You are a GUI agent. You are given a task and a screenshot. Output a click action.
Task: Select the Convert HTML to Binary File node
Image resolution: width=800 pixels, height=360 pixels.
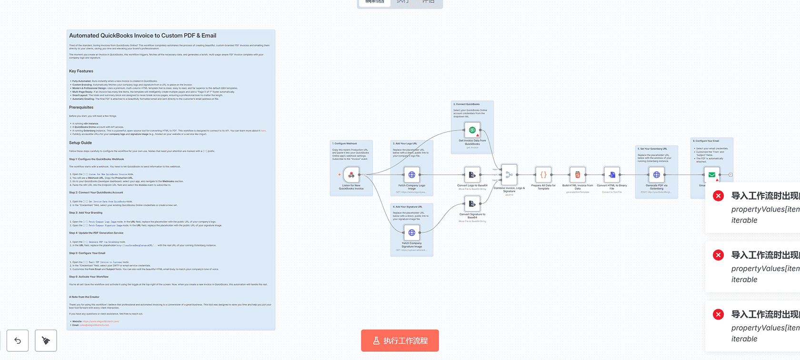[612, 175]
